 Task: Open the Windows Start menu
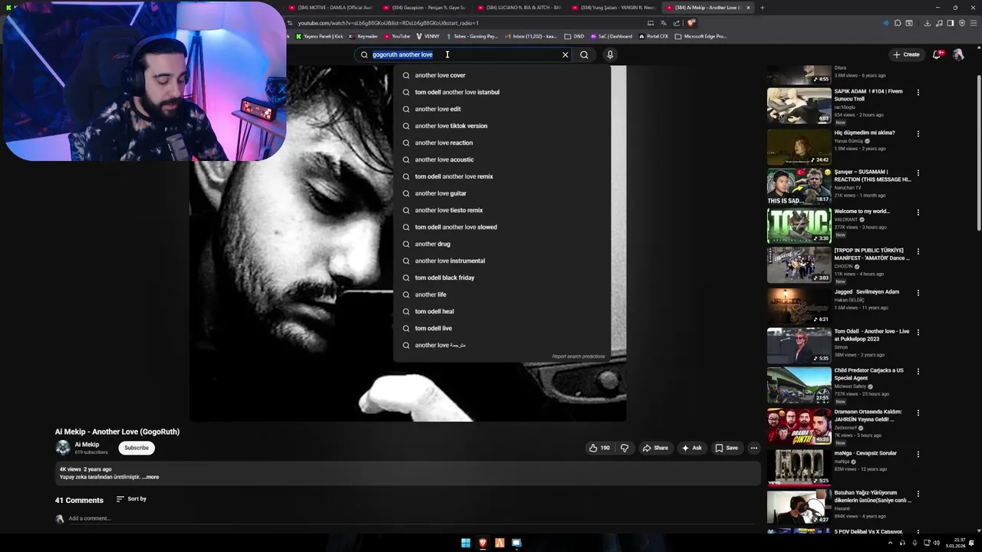[466, 543]
